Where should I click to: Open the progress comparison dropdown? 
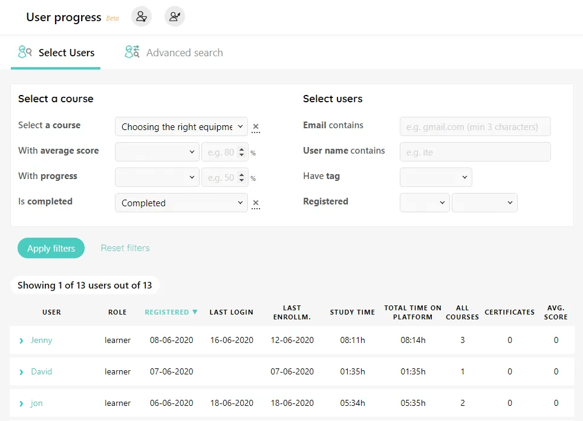pyautogui.click(x=157, y=177)
